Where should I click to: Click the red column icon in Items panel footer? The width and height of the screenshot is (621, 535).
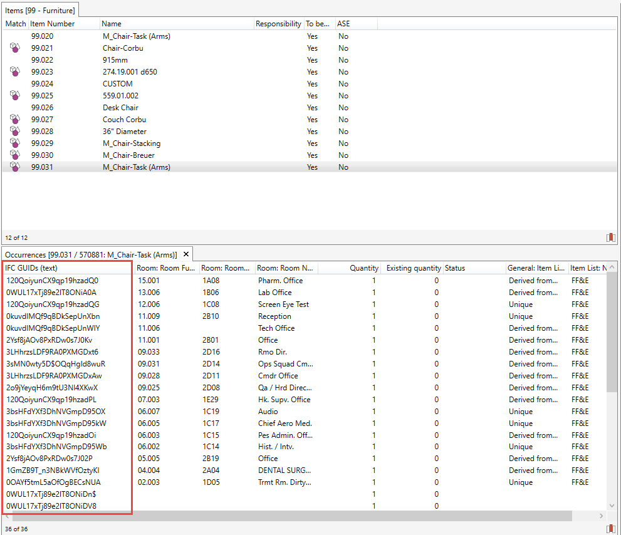[x=610, y=237]
